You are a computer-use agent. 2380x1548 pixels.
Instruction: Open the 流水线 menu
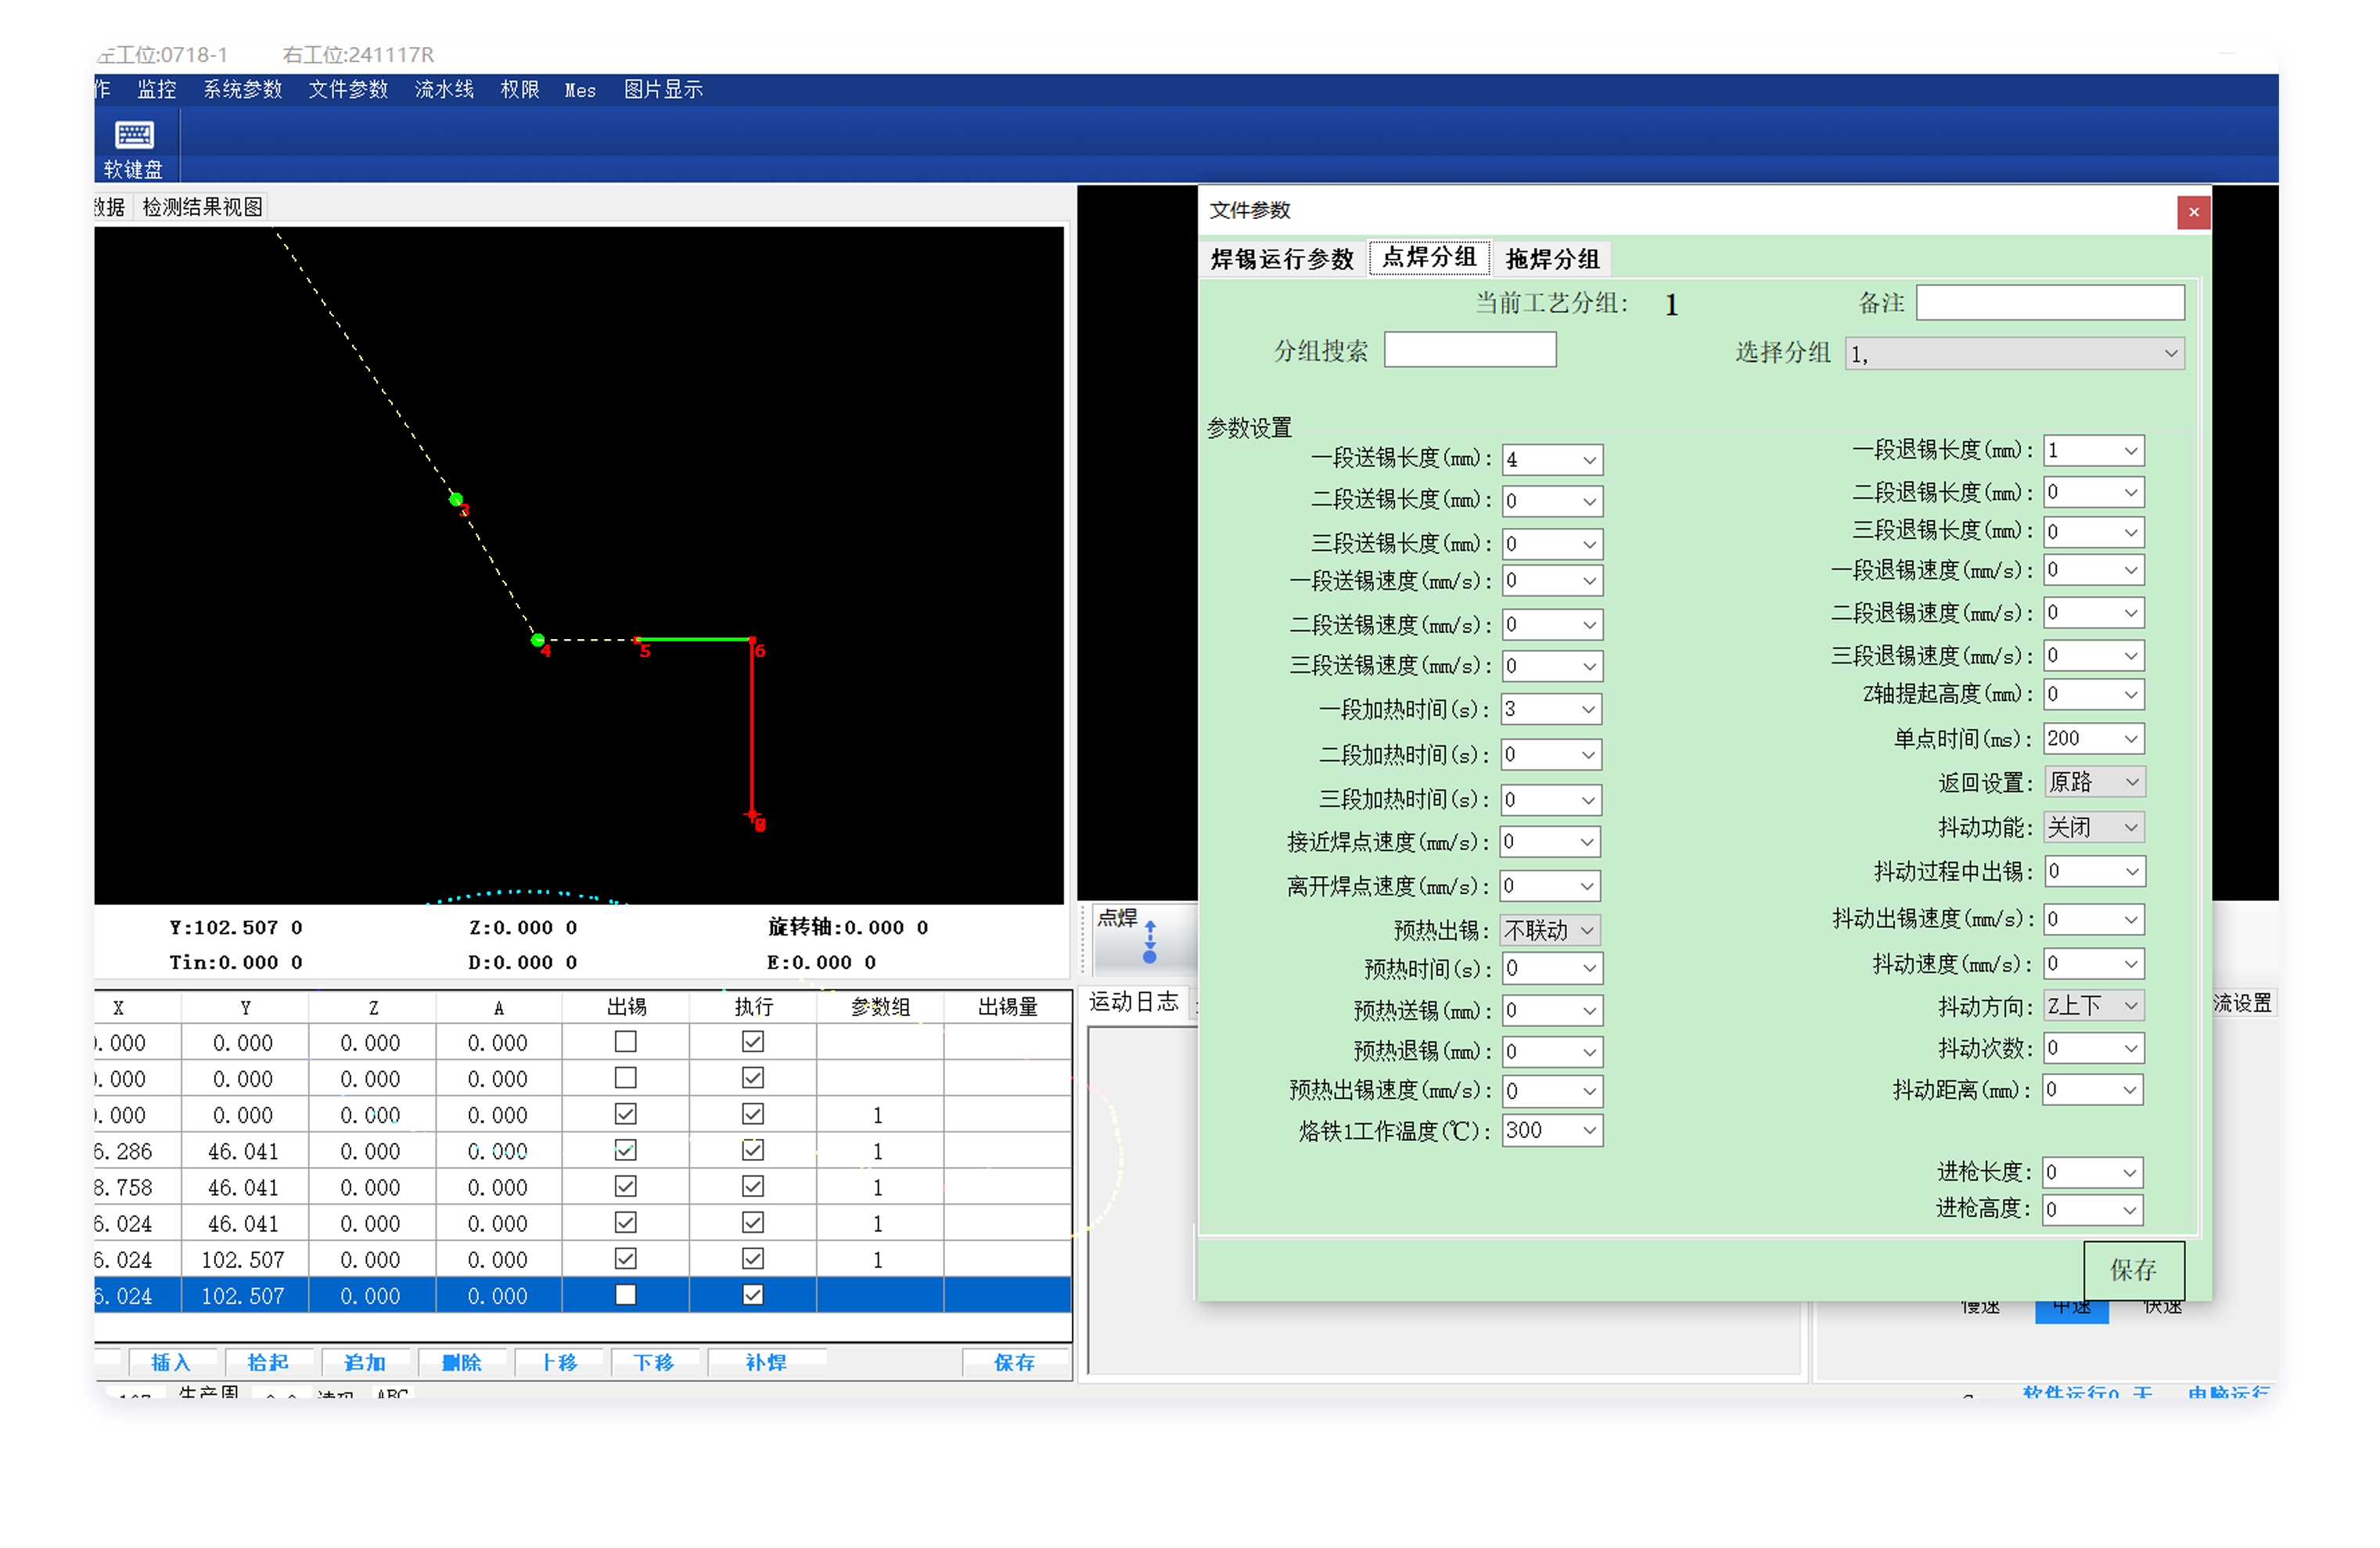click(x=444, y=90)
